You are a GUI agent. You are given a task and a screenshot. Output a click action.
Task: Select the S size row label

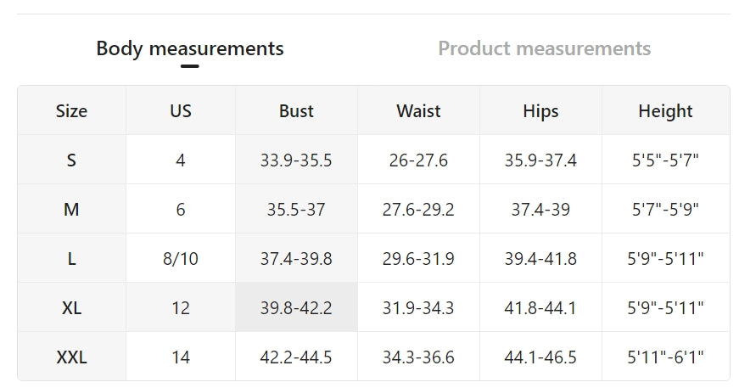coord(71,160)
